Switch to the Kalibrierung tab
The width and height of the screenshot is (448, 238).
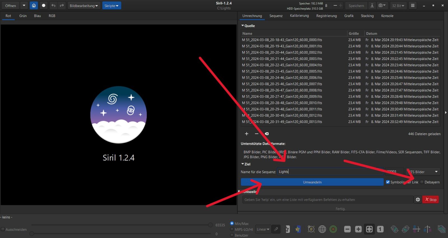click(x=299, y=16)
